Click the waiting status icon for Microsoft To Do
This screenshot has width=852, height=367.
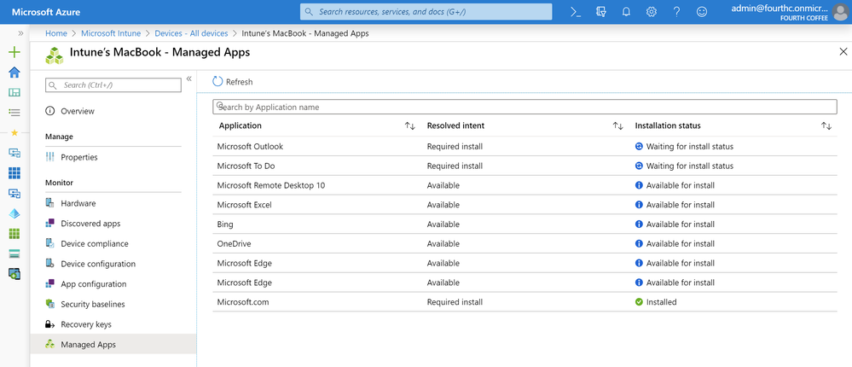click(639, 166)
